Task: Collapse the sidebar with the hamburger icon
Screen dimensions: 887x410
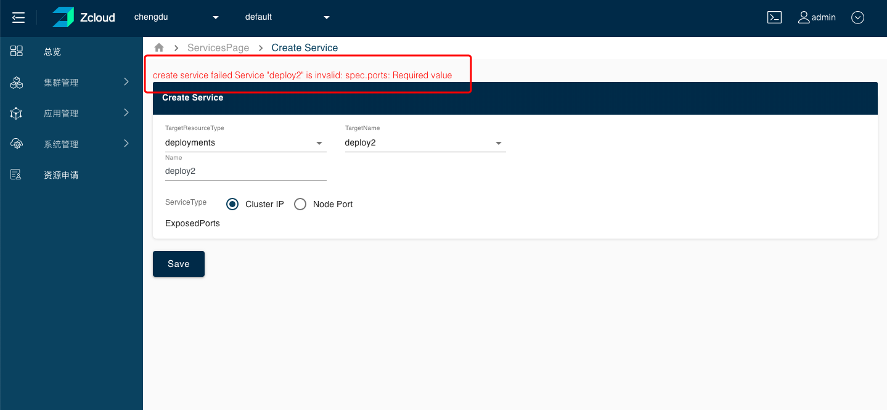Action: pos(18,17)
